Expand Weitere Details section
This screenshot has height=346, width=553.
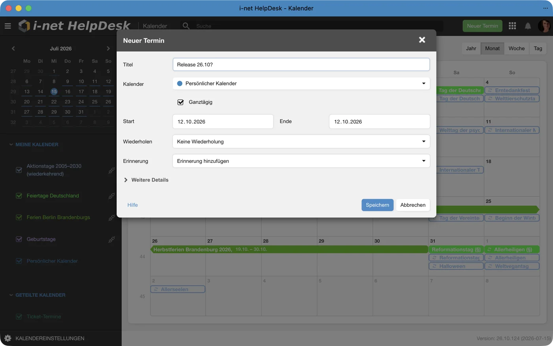tap(146, 180)
